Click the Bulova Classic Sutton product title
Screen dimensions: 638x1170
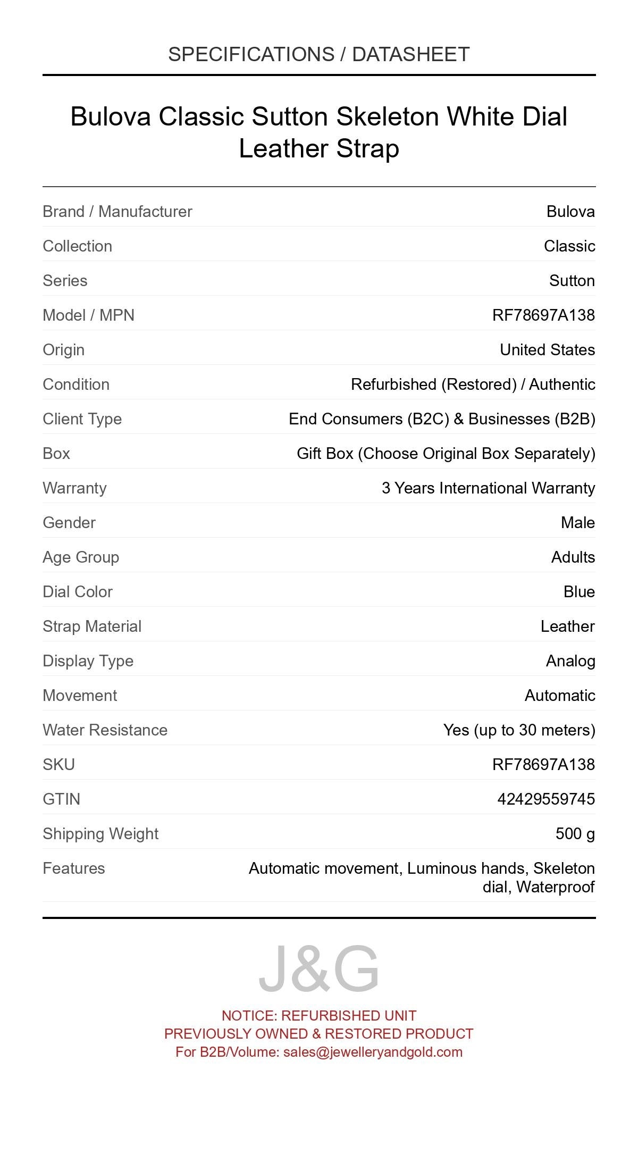[319, 132]
